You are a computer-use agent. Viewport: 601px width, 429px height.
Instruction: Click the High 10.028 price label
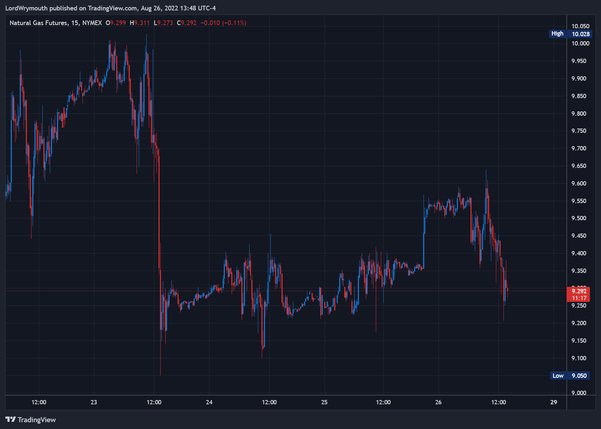(x=570, y=34)
